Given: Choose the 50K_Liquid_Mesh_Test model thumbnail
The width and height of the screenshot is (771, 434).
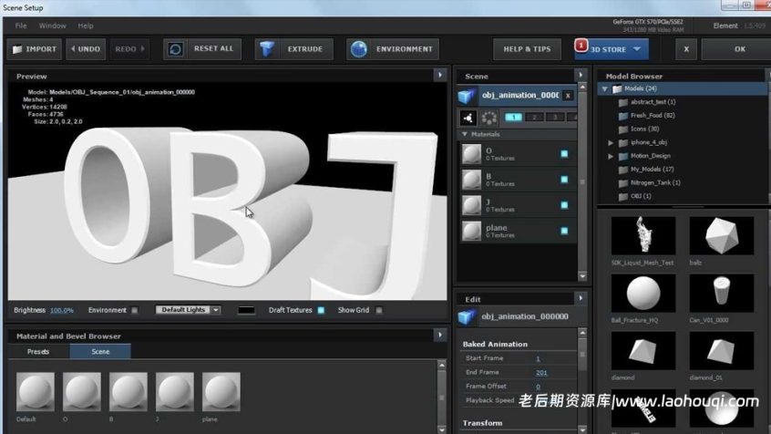Looking at the screenshot, I should point(643,236).
